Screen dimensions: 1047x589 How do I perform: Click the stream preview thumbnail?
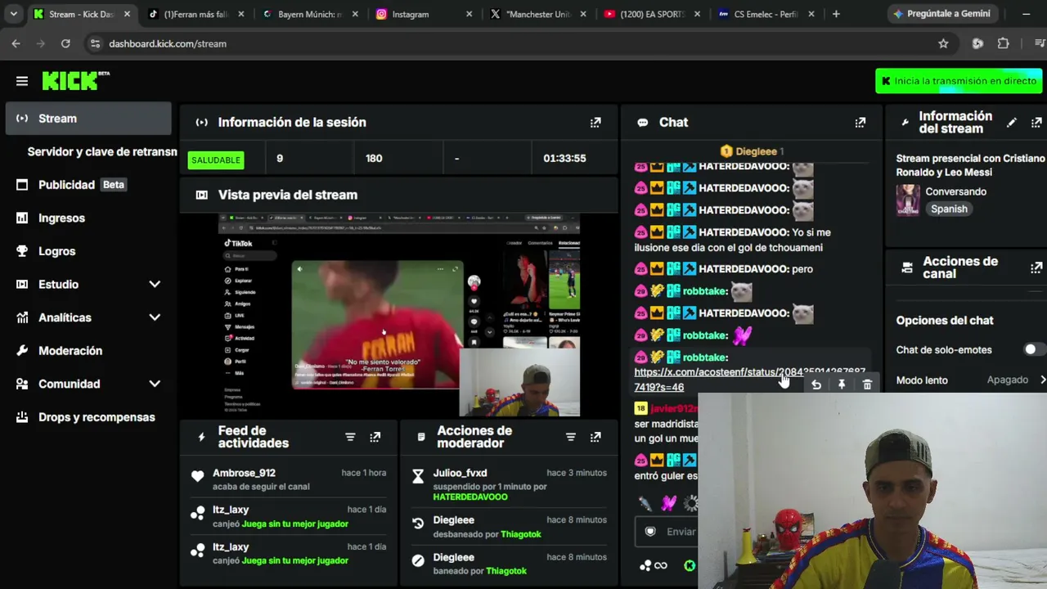coord(399,315)
